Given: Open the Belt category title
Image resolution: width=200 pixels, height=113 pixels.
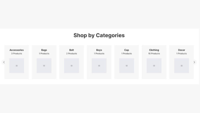Looking at the screenshot, I should [72, 50].
